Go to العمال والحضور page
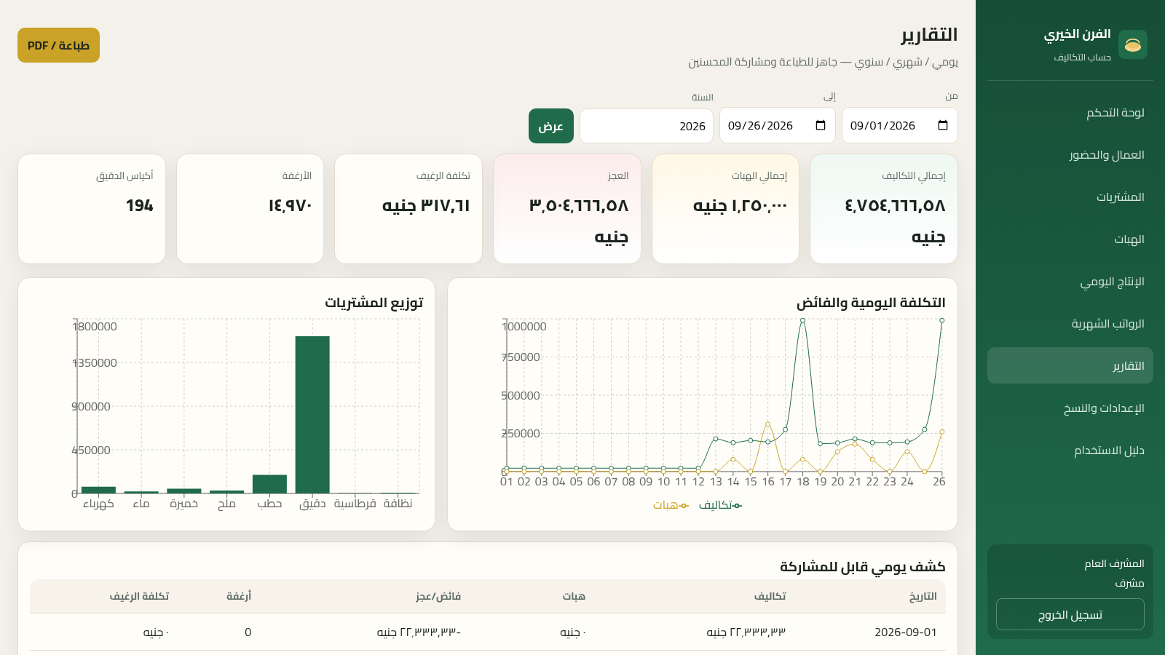 (1070, 154)
